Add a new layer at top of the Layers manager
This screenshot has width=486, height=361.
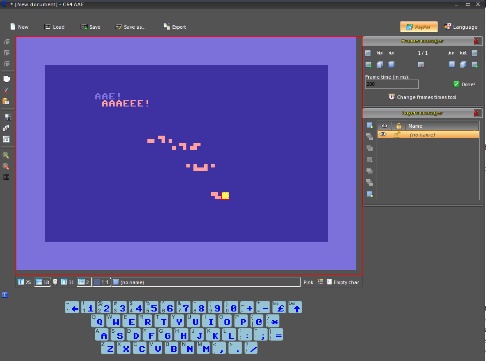point(370,125)
